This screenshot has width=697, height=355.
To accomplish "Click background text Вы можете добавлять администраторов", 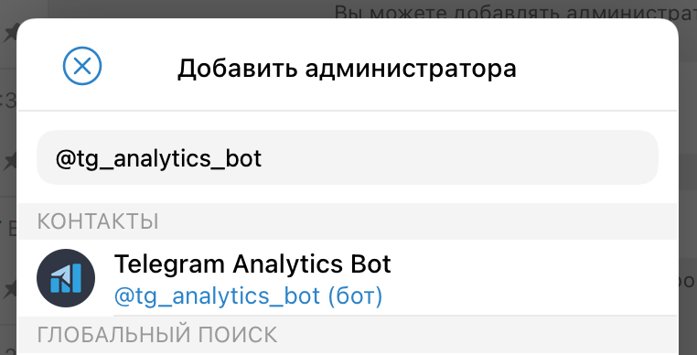I will (516, 11).
